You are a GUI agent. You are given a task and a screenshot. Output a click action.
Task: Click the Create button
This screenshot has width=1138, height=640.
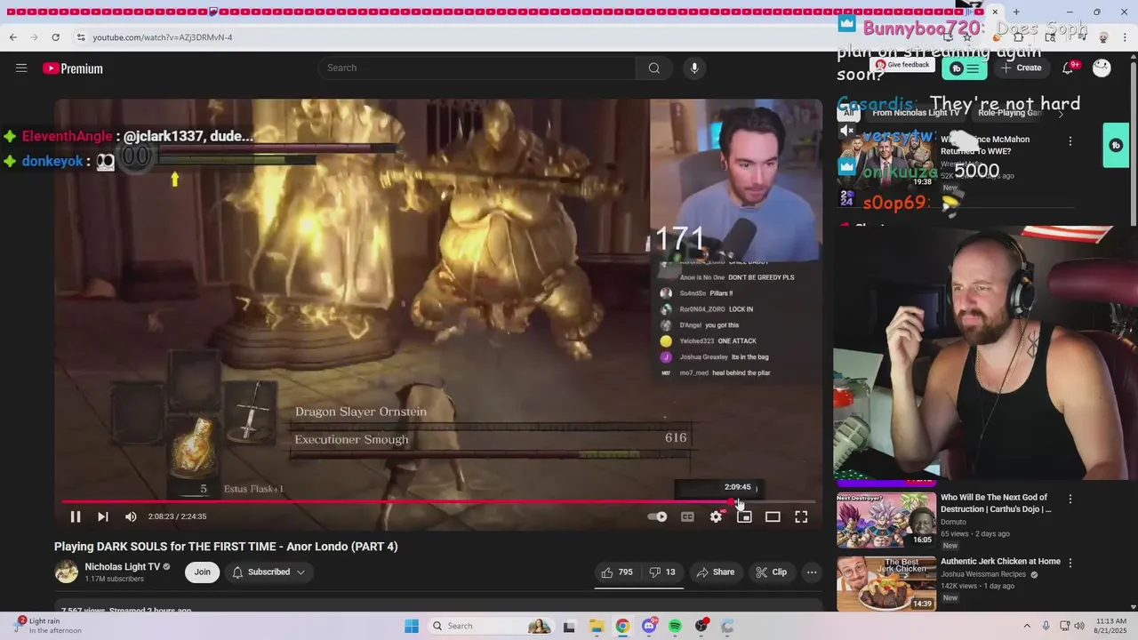click(x=1021, y=68)
